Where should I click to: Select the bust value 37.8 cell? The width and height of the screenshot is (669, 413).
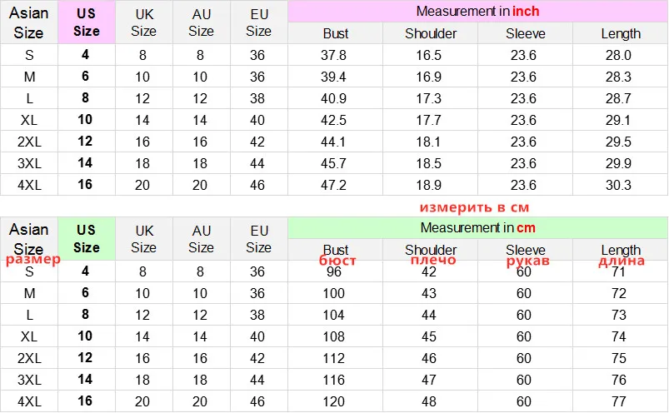(x=336, y=55)
